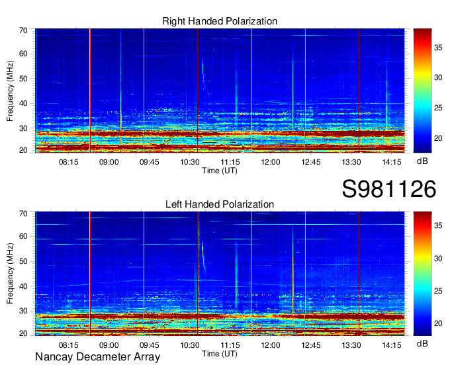Click the 09:00 tick label on the bottom plot
Image resolution: width=450 pixels, height=365 pixels.
109,345
